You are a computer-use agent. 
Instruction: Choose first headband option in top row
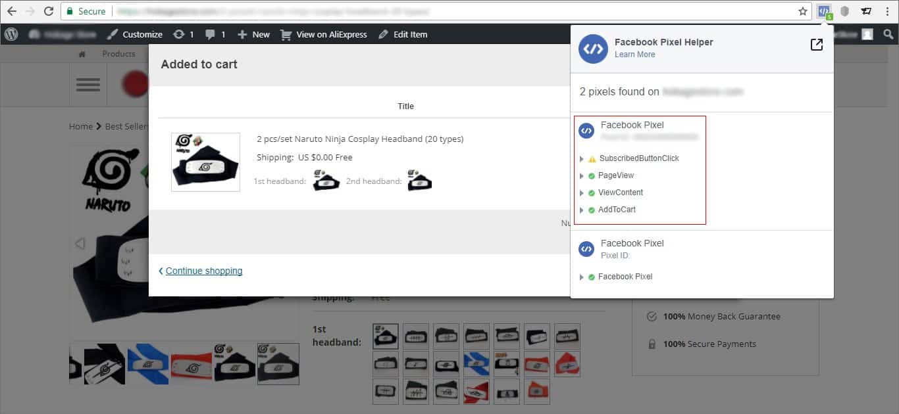[x=386, y=336]
